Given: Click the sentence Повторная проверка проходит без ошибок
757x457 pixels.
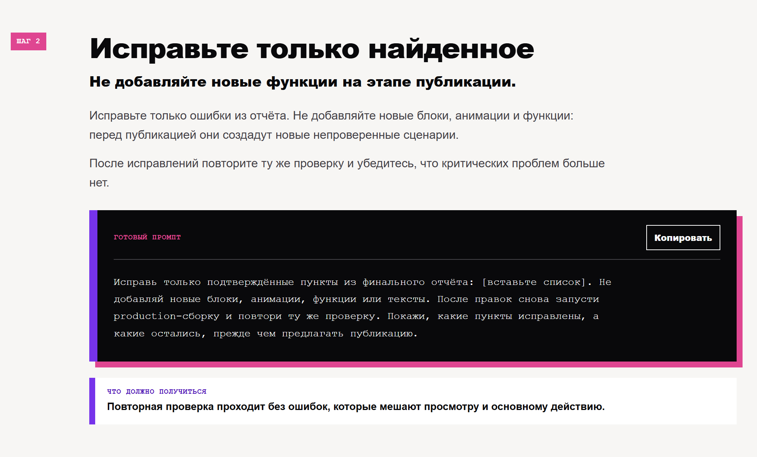Looking at the screenshot, I should click(356, 407).
